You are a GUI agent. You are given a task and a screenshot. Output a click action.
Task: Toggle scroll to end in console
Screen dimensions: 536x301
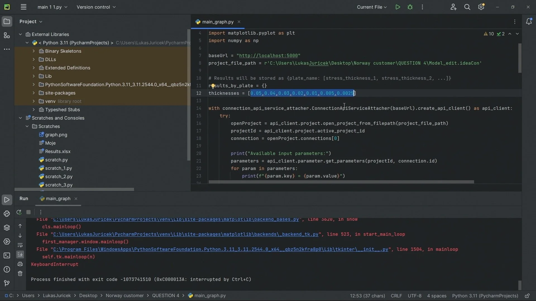[x=20, y=254]
